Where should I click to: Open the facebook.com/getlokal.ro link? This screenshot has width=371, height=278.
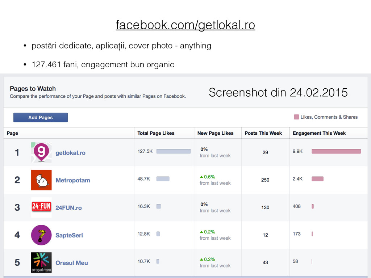[185, 25]
